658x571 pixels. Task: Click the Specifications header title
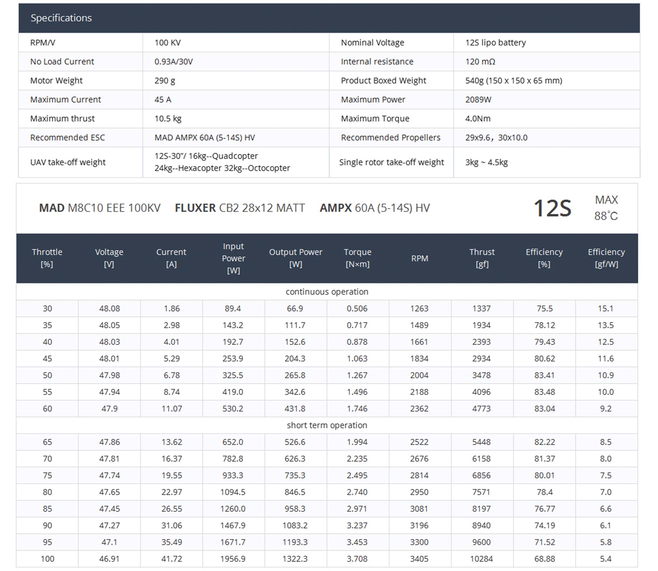point(61,18)
